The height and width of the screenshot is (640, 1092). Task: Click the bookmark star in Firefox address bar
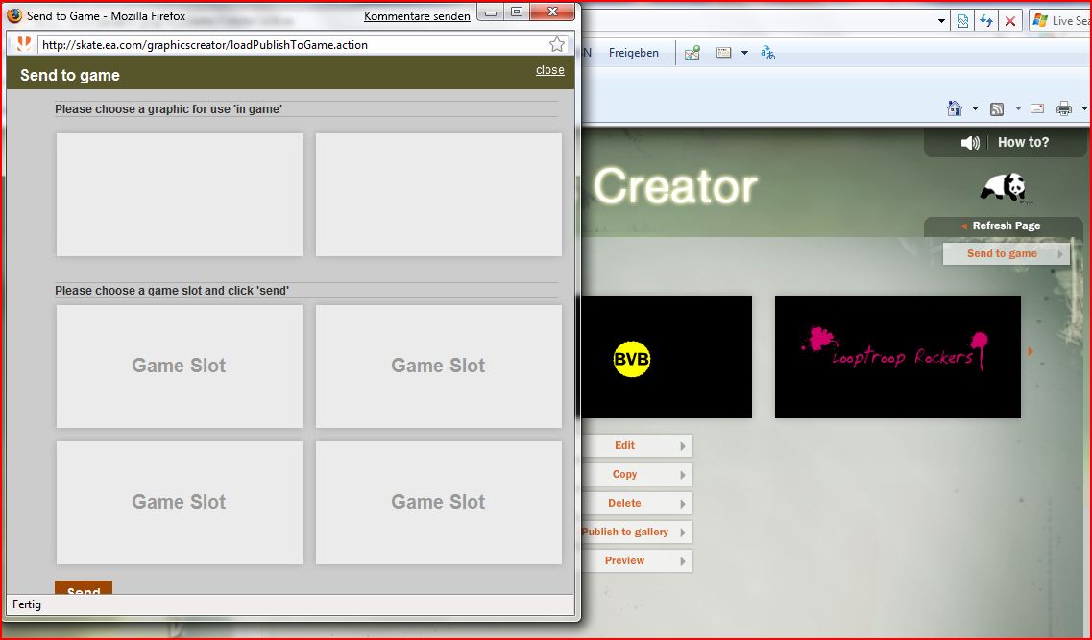pos(556,44)
